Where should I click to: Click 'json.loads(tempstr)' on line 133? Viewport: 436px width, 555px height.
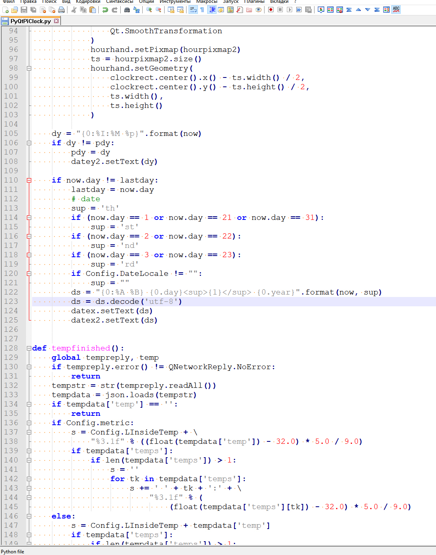[151, 395]
